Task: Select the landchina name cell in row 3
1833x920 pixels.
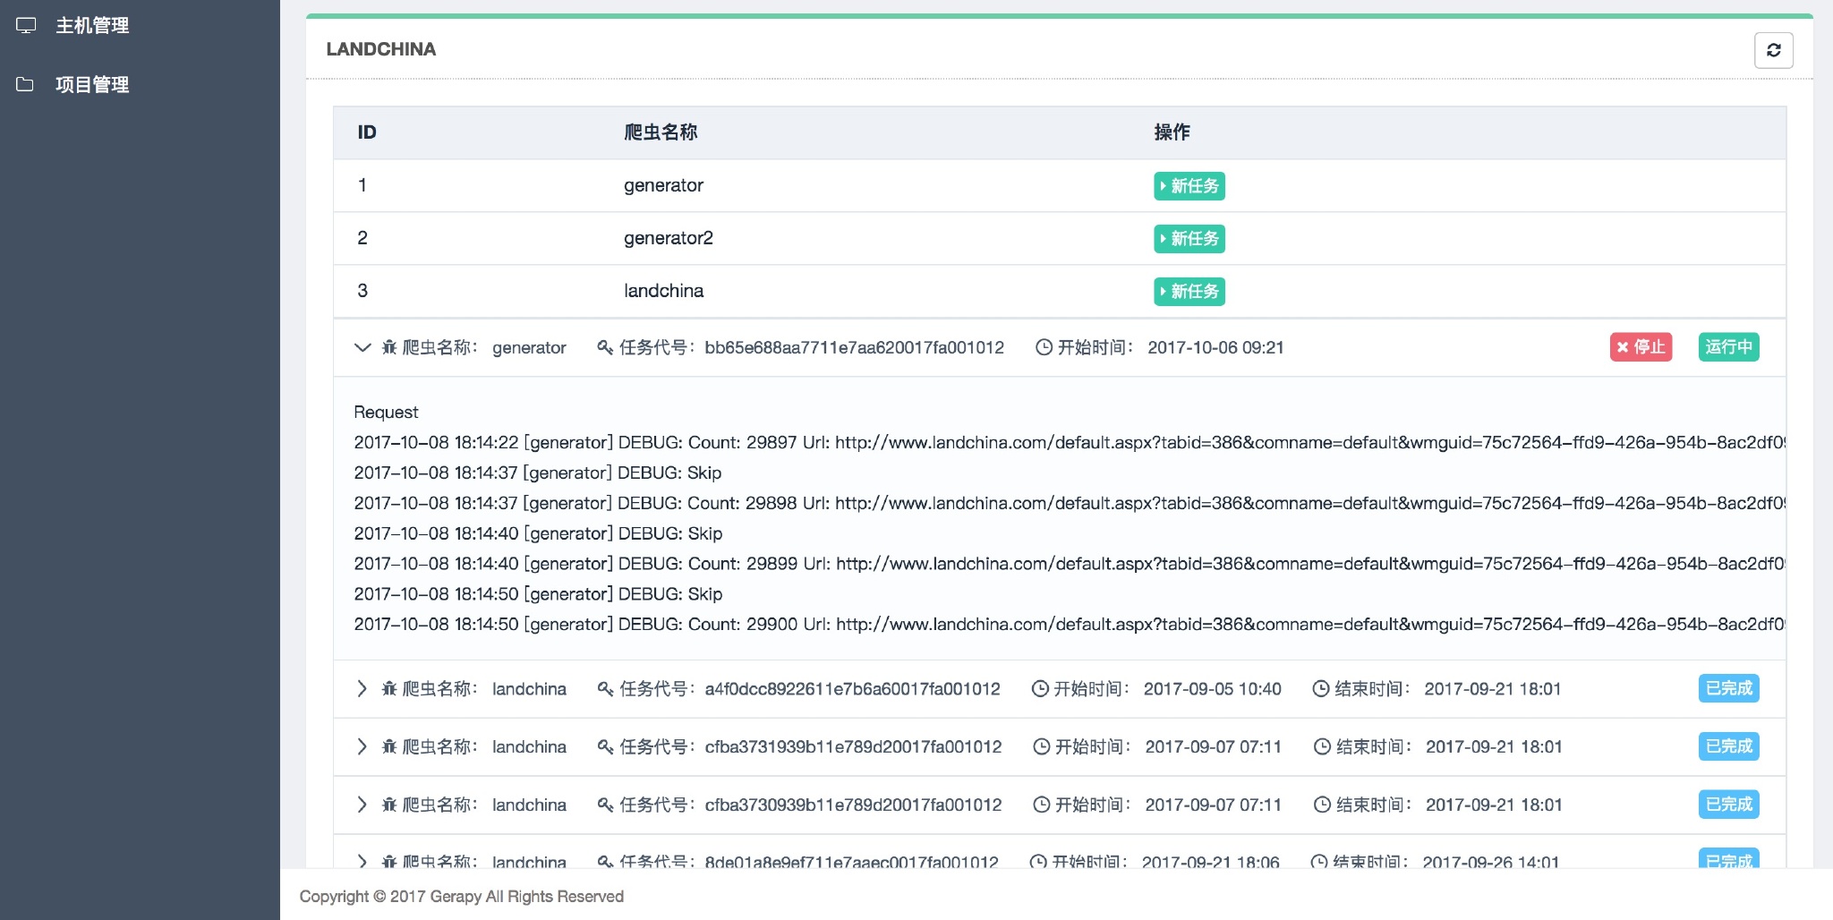Action: [x=664, y=291]
